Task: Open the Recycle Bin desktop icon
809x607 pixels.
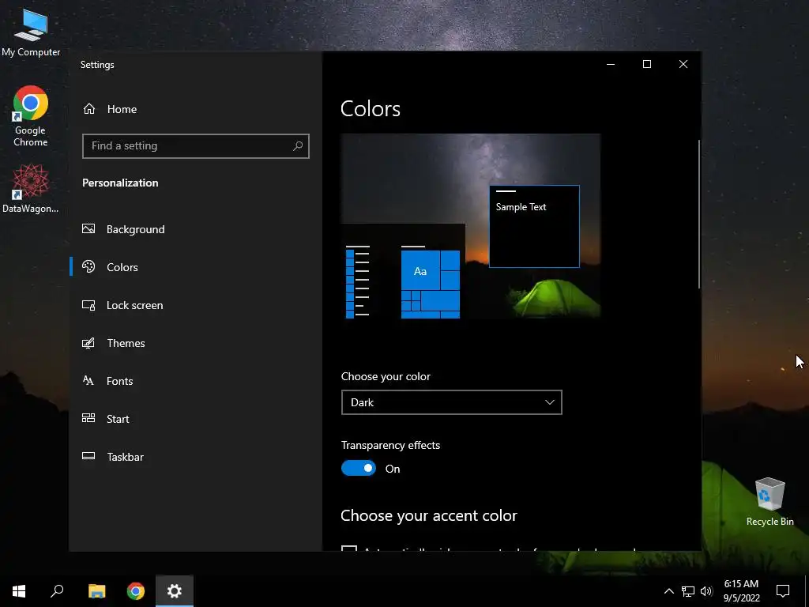Action: (769, 501)
